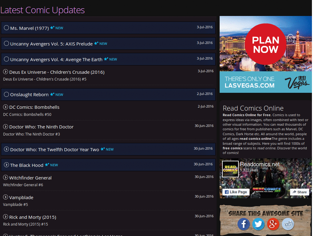Open the DC Comics: Bombshells title link
The image size is (315, 236).
click(x=34, y=107)
